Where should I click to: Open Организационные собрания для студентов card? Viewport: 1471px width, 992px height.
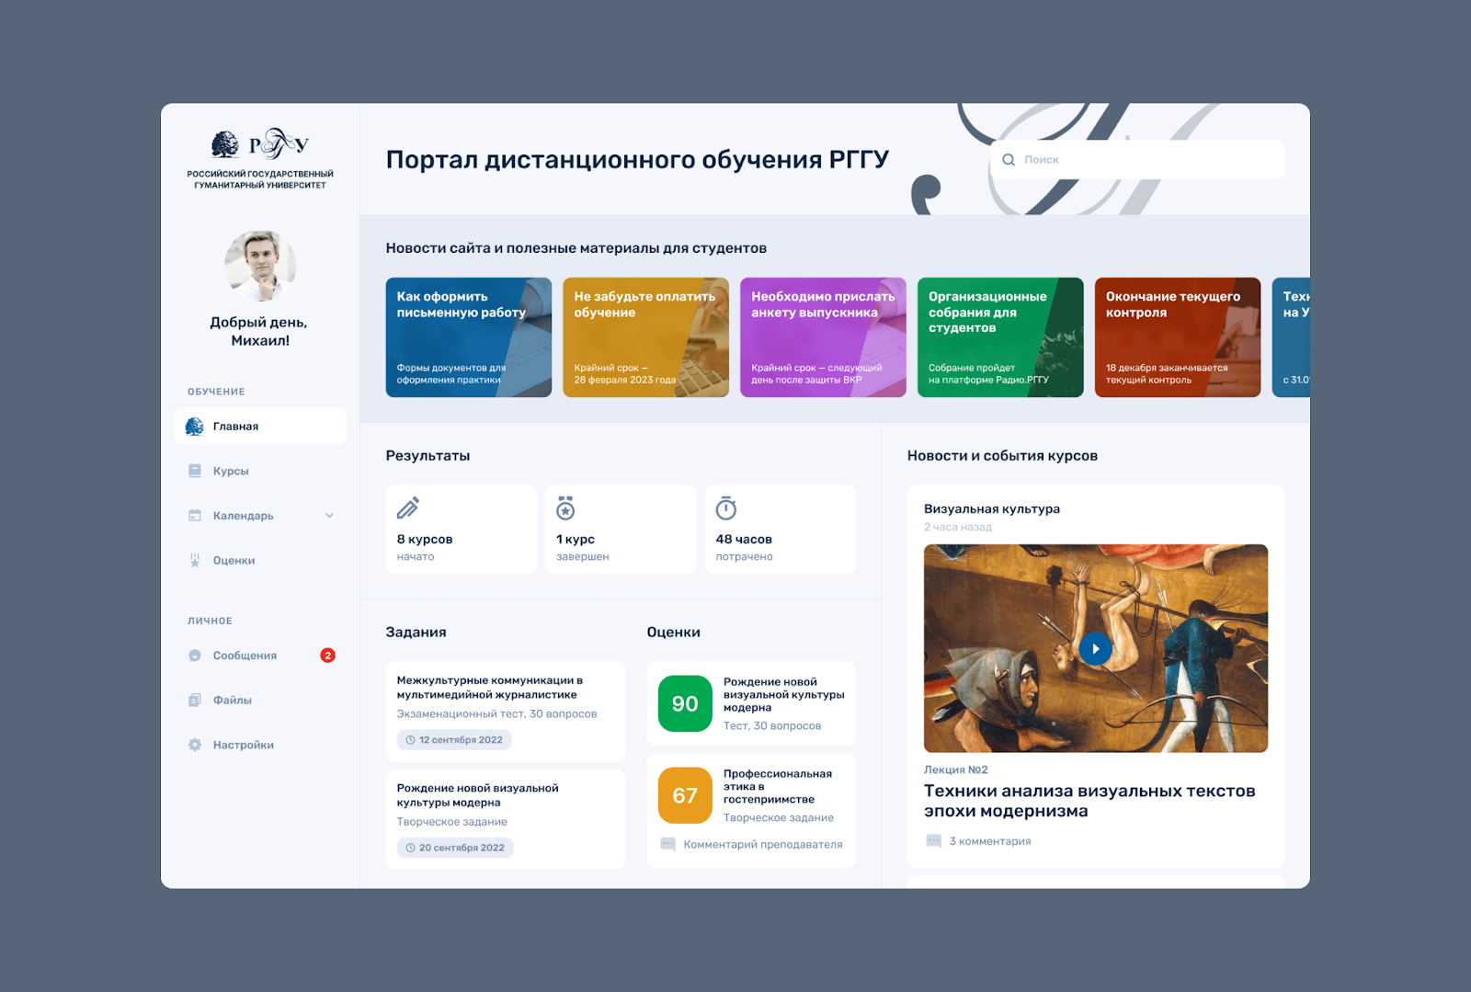pyautogui.click(x=1000, y=337)
